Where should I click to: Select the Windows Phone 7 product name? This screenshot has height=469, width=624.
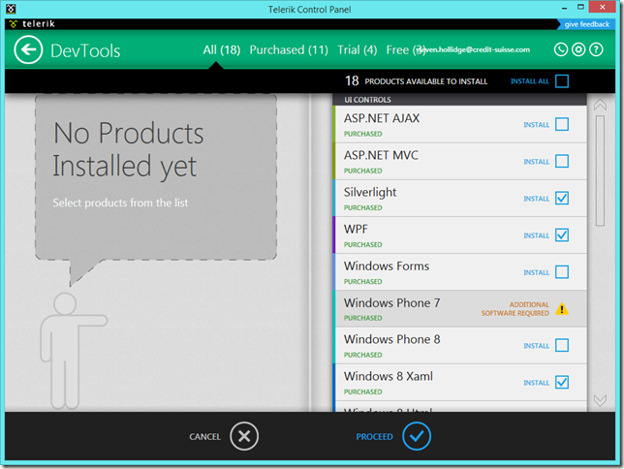tap(392, 303)
